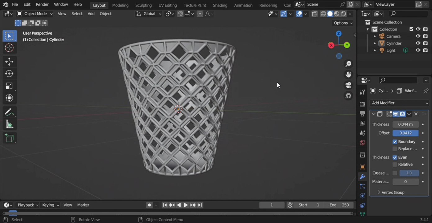Open the Render menu
The width and height of the screenshot is (432, 223).
click(42, 5)
